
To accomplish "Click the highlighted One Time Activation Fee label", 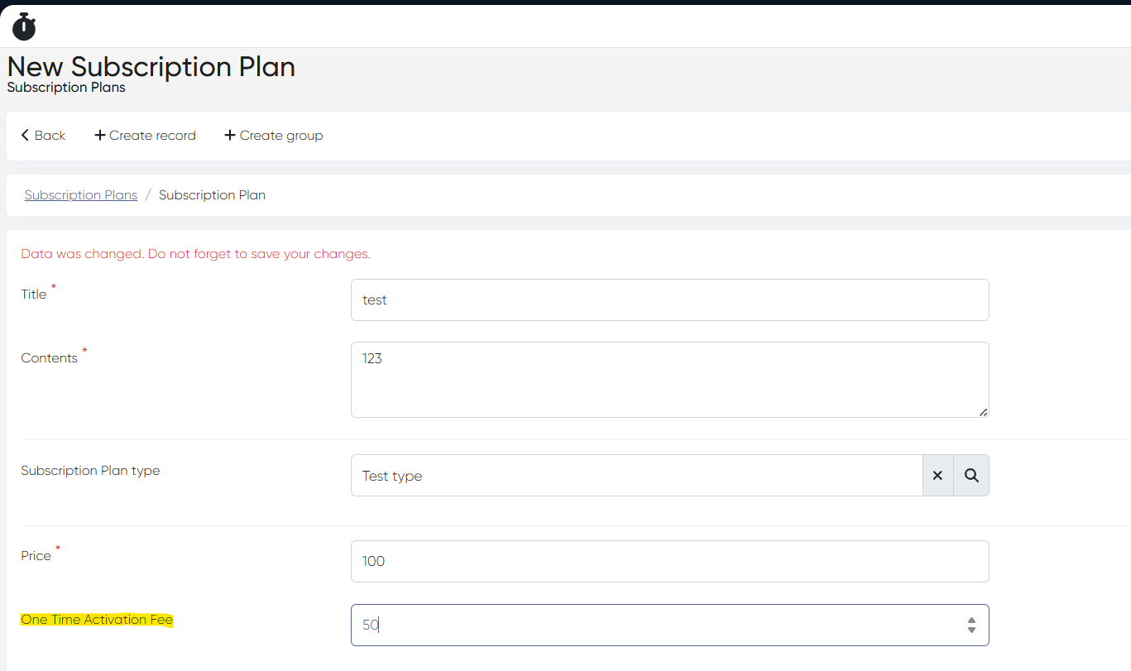I will coord(97,620).
